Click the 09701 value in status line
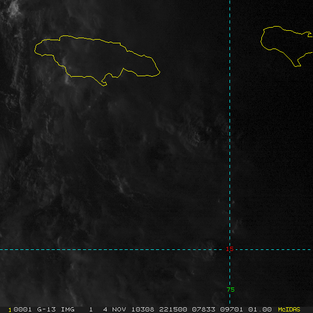The height and width of the screenshot is (313, 313). (x=233, y=309)
